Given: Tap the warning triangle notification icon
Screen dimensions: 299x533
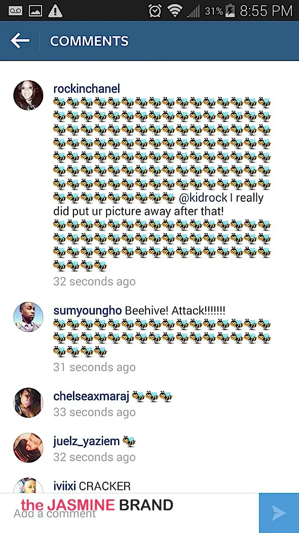Looking at the screenshot, I should coord(55,11).
